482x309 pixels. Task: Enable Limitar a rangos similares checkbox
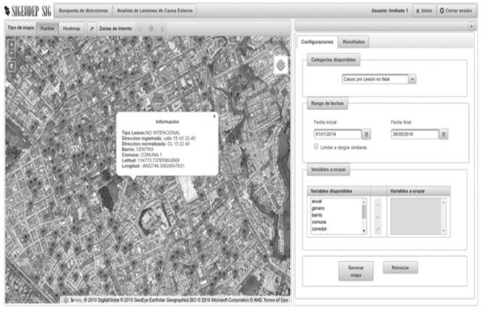pos(316,147)
